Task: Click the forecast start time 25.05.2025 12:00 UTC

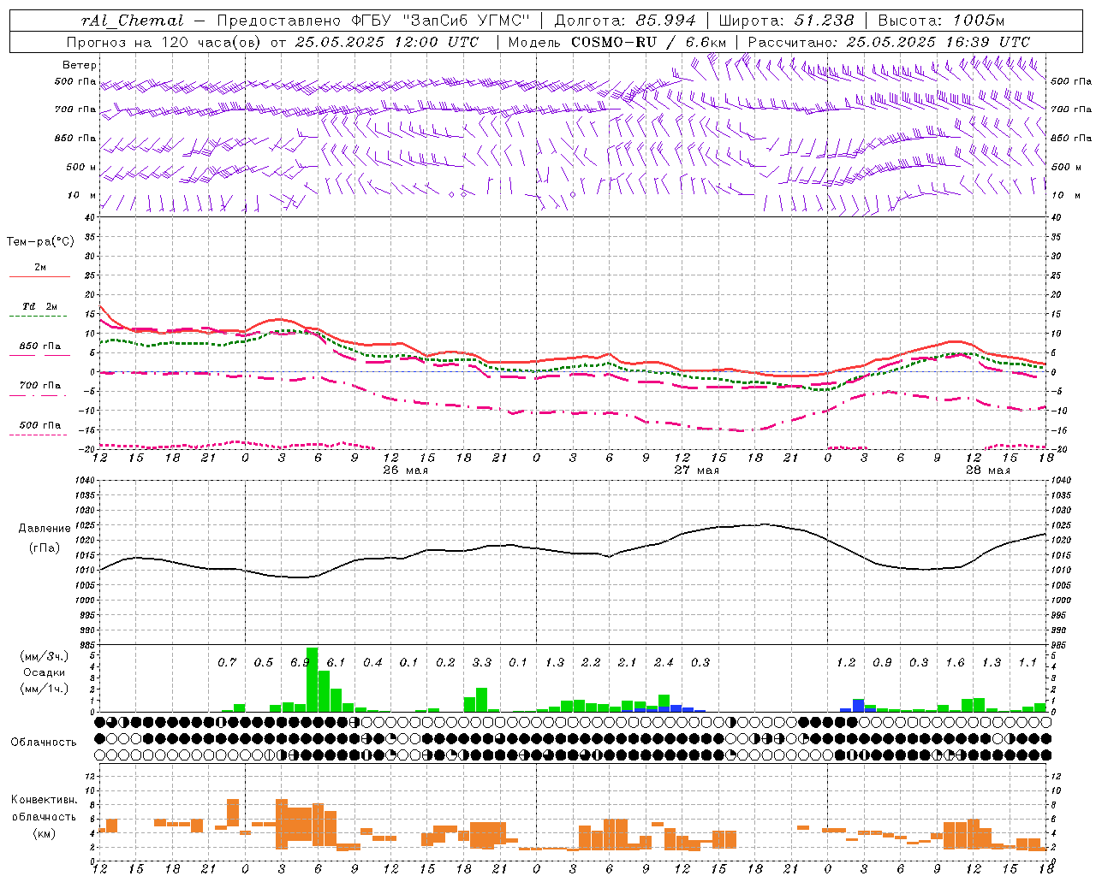Action: 387,42
